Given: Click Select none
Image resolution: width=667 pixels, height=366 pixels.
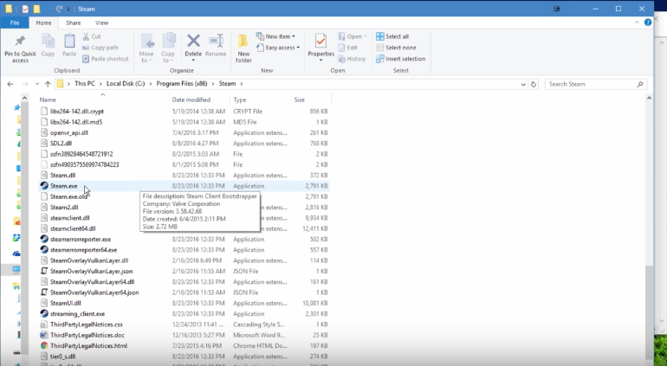Looking at the screenshot, I should (396, 48).
